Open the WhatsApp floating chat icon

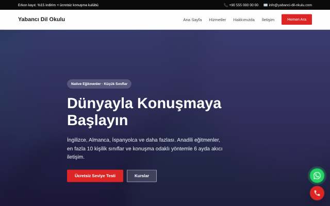pos(317,176)
